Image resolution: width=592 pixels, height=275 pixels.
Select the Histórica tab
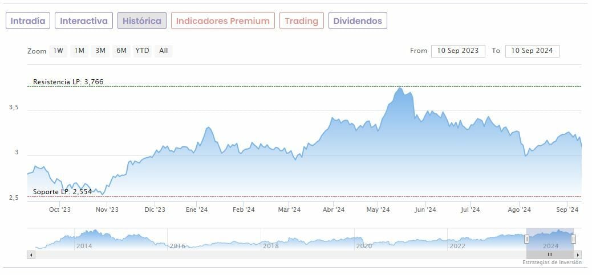pos(142,21)
